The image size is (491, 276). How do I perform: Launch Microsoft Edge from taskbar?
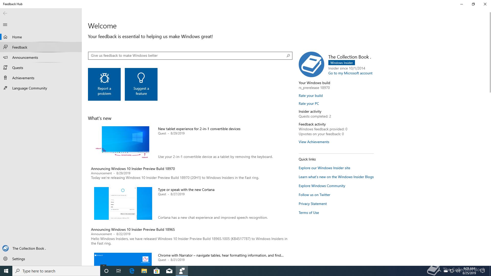point(132,271)
